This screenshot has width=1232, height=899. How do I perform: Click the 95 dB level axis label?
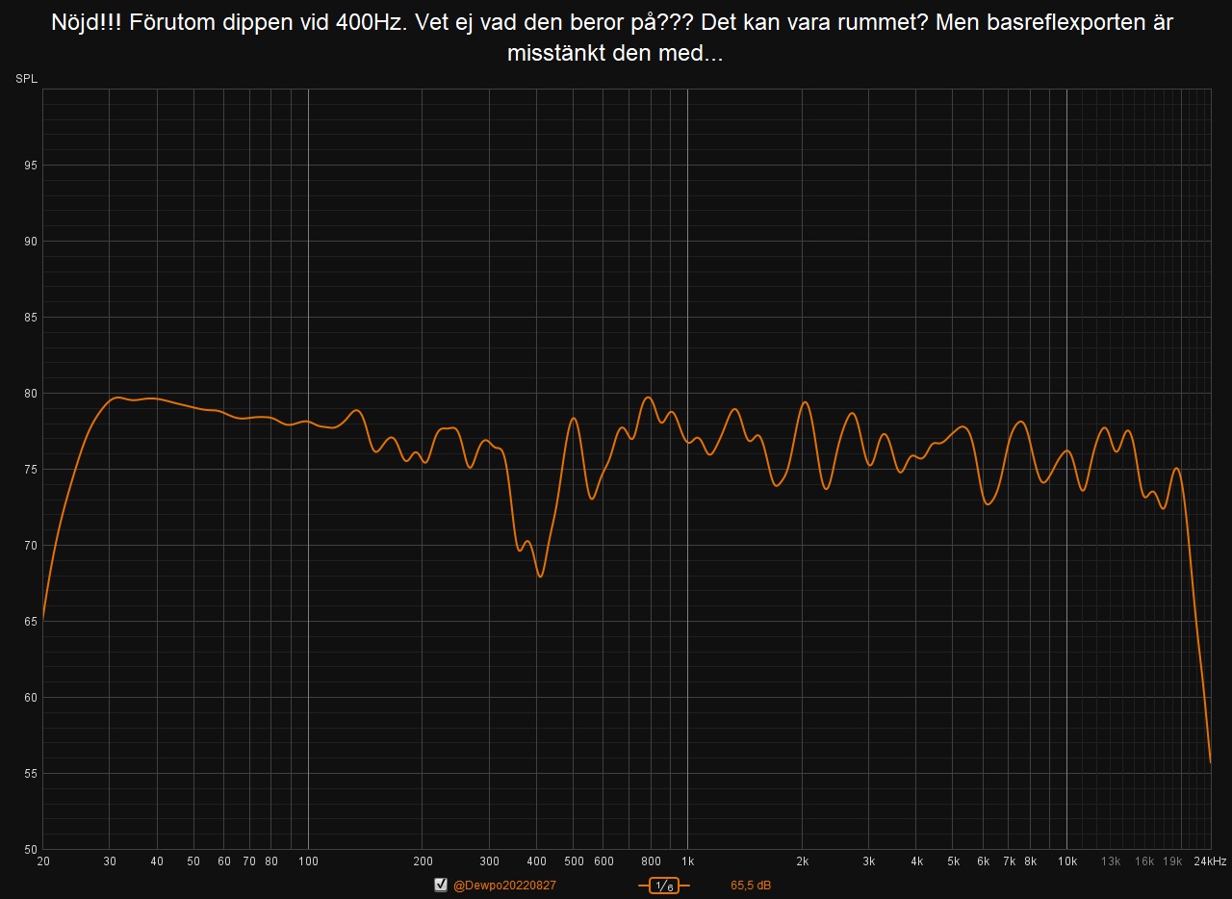[30, 166]
